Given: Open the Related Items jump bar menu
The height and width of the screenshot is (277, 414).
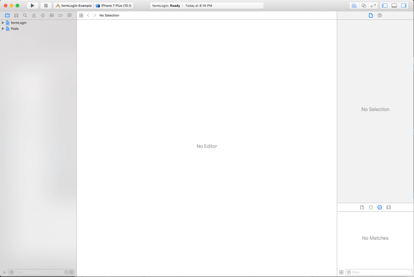Looking at the screenshot, I should pyautogui.click(x=81, y=15).
